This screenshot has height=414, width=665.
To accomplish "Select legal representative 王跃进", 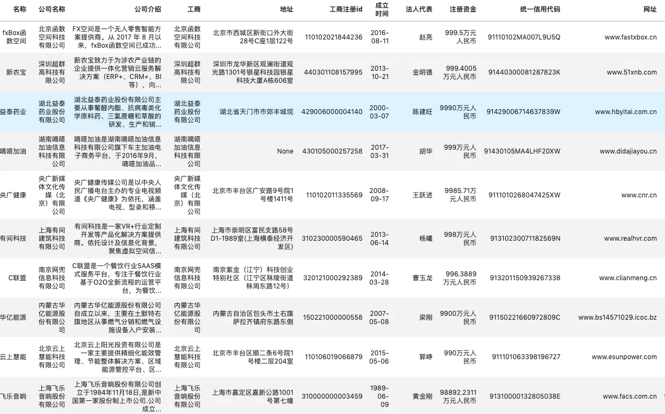I will (422, 195).
